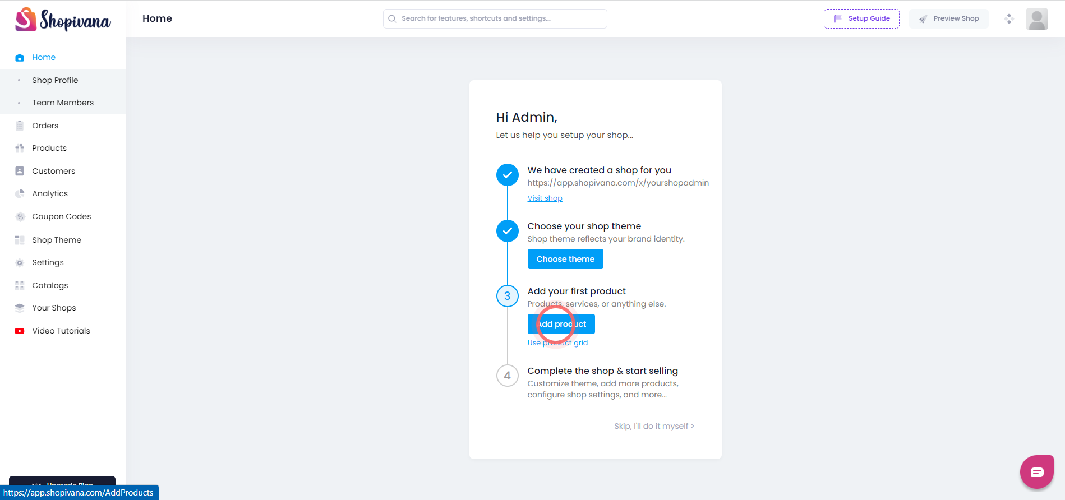The height and width of the screenshot is (500, 1065).
Task: Click 'We have created a shop for you'
Action: click(x=600, y=170)
